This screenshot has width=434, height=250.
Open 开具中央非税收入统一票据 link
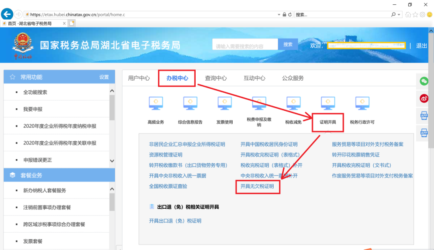click(178, 176)
